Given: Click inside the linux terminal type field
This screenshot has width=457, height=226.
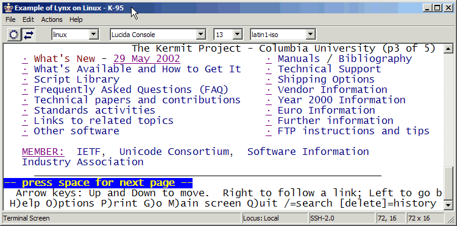Looking at the screenshot, I should point(70,35).
